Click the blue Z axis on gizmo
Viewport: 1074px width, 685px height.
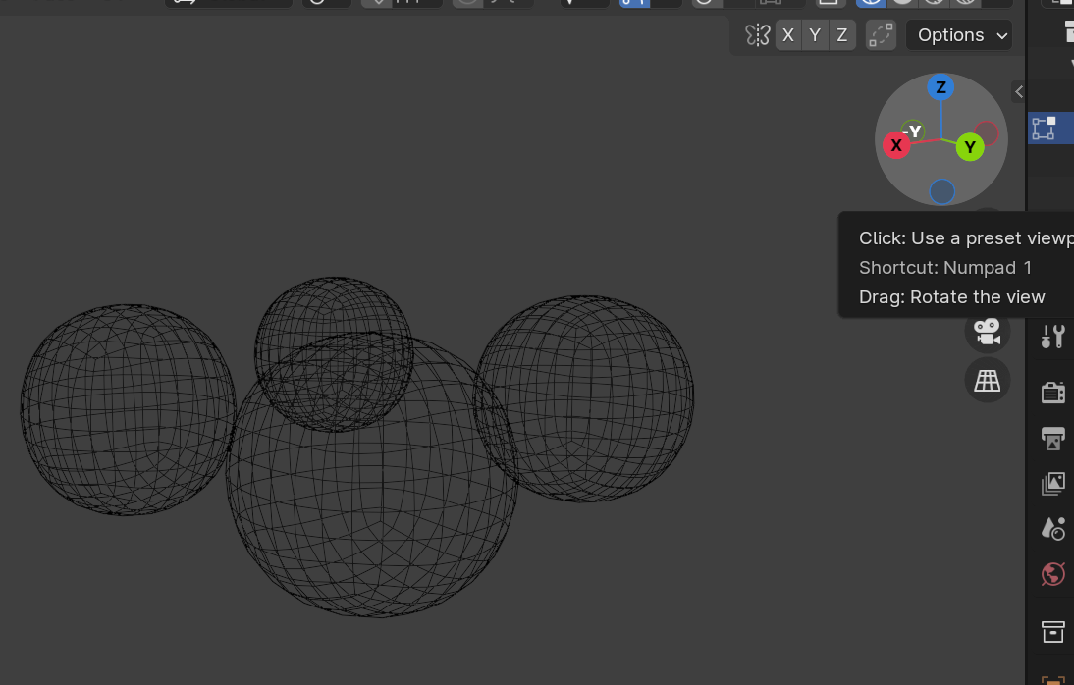tap(940, 87)
